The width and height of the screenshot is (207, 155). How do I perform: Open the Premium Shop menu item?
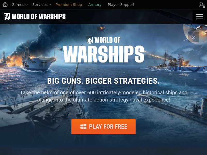[x=69, y=5]
